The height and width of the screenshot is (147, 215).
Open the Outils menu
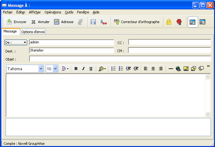click(69, 12)
